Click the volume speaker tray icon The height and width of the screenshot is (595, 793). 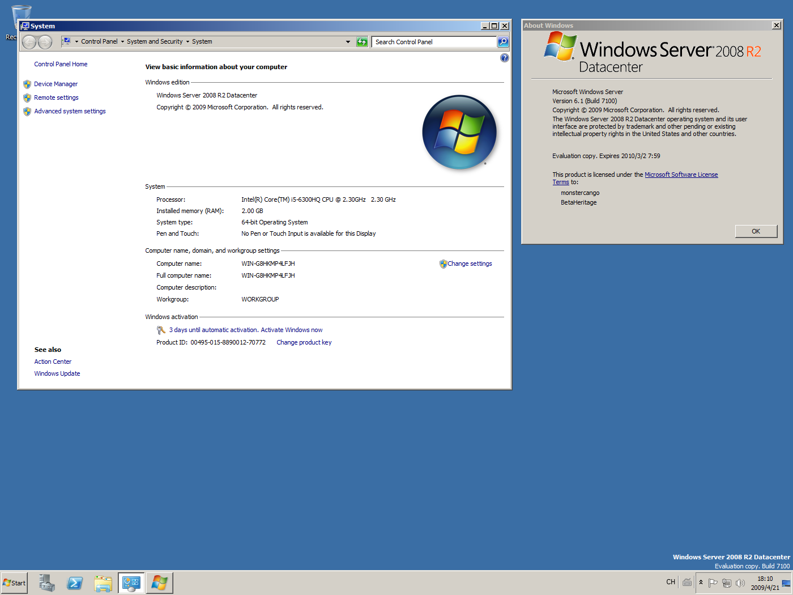740,583
